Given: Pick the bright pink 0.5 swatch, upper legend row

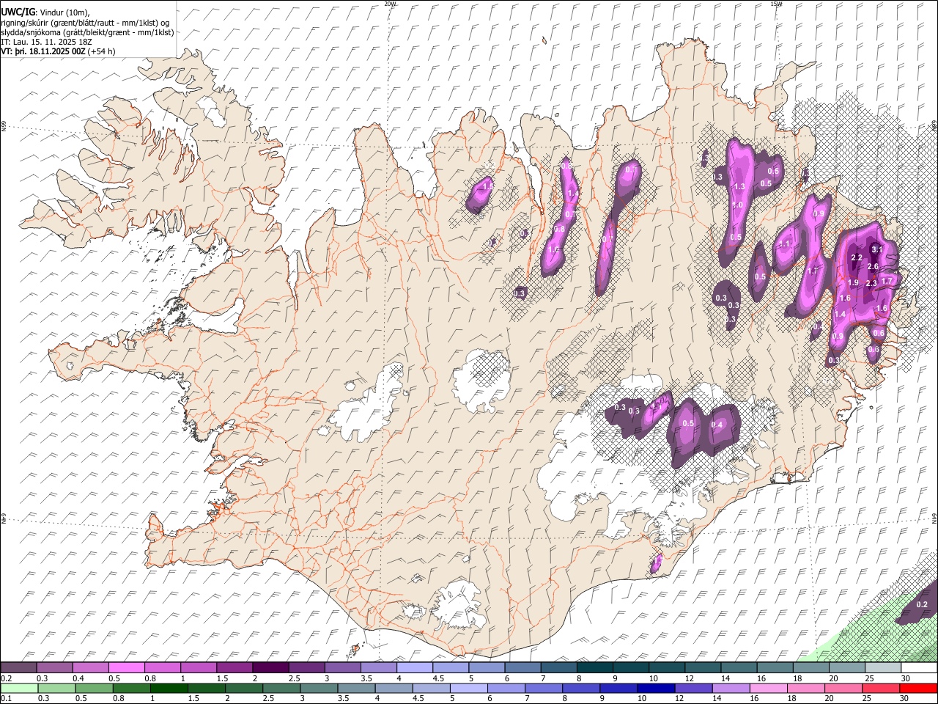Looking at the screenshot, I should (x=127, y=668).
